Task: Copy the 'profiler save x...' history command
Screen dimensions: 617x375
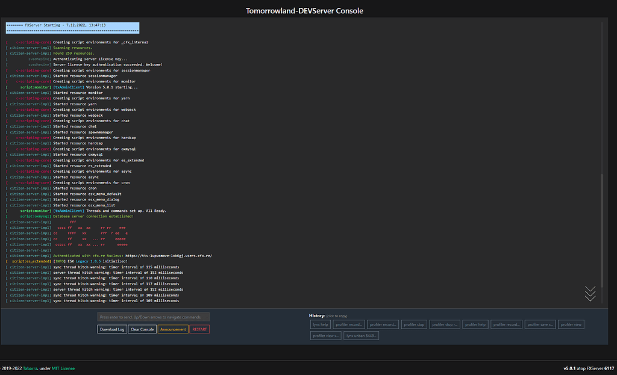Action: point(540,324)
